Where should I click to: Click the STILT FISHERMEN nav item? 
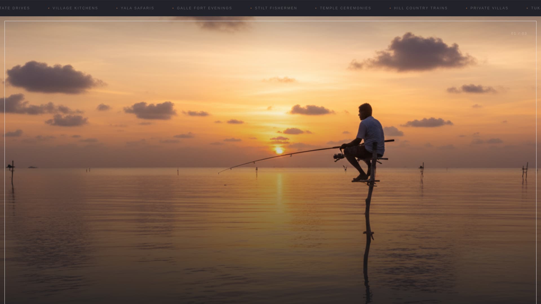276,8
